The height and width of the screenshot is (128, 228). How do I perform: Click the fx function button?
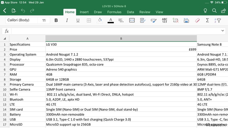click(x=7, y=31)
